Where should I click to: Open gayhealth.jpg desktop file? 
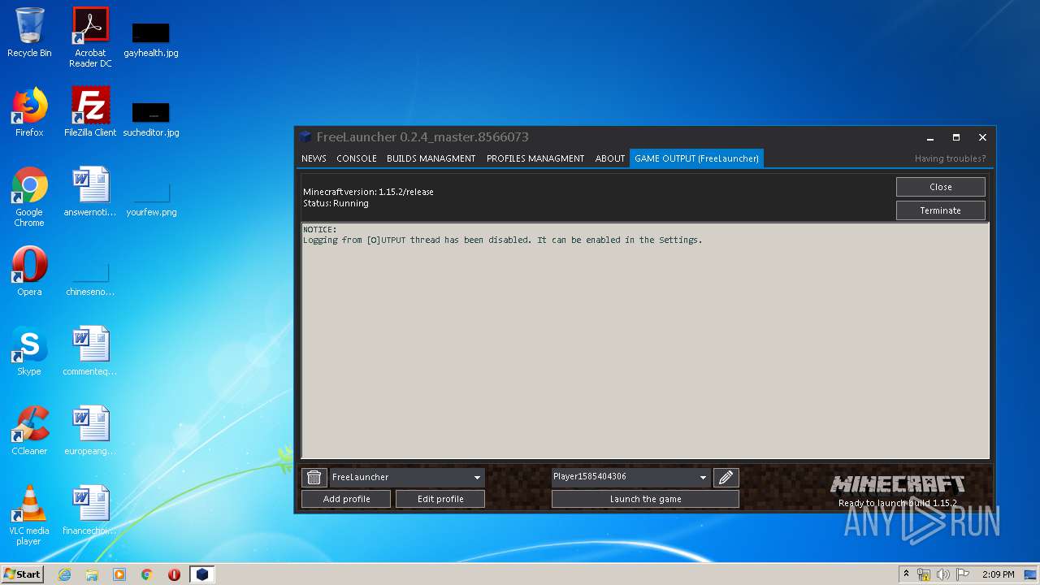click(151, 40)
